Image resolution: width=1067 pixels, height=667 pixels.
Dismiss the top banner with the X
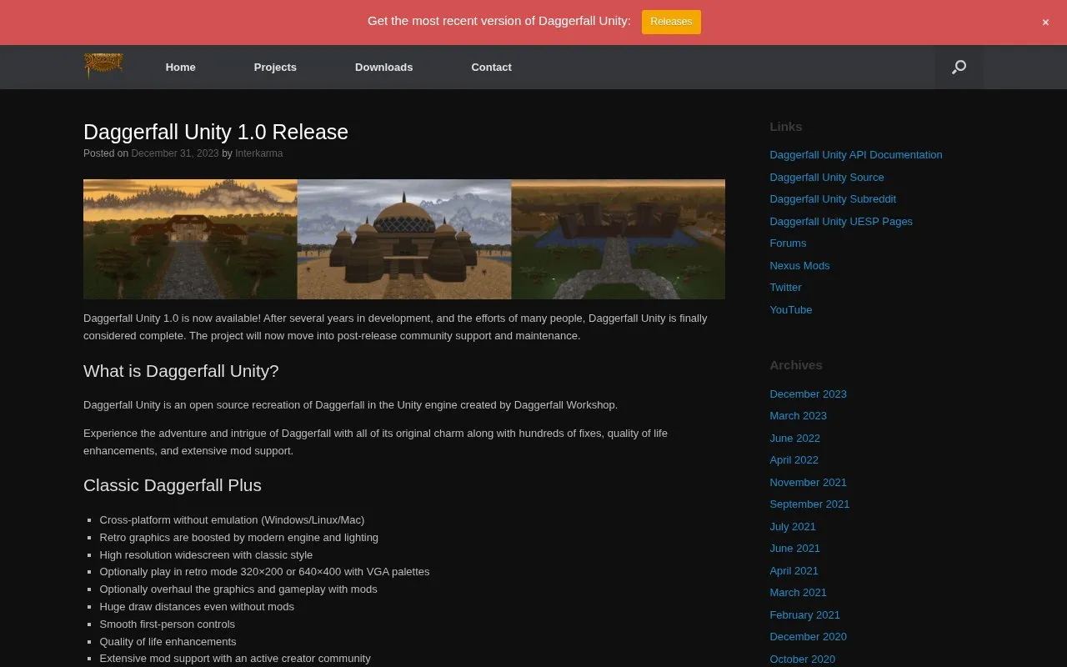(x=1045, y=23)
